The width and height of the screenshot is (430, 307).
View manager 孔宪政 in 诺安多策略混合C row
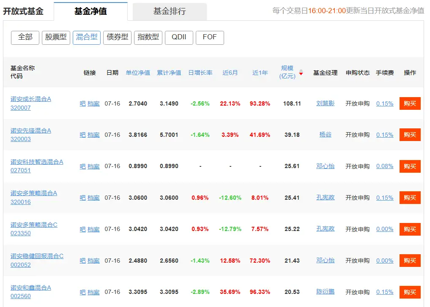tap(325, 229)
